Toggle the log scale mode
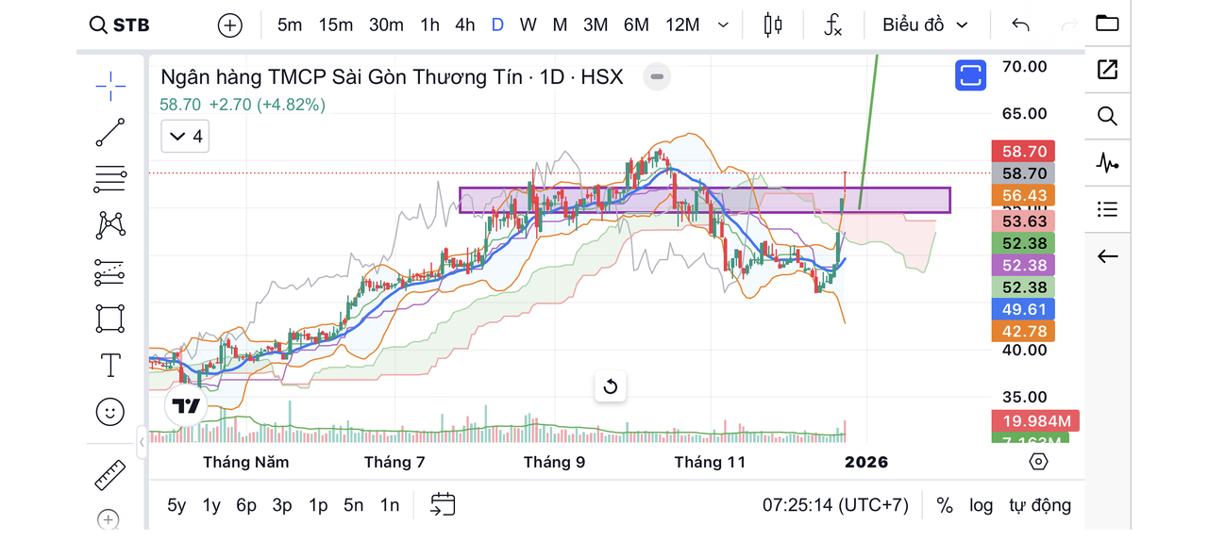Screen dimensions: 1208x557 981,505
